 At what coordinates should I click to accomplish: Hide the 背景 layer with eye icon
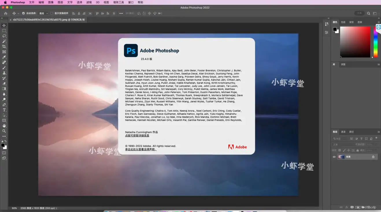tap(334, 157)
